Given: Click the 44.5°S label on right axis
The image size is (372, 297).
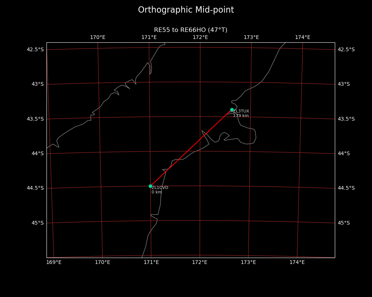Looking at the screenshot, I should coord(346,188).
